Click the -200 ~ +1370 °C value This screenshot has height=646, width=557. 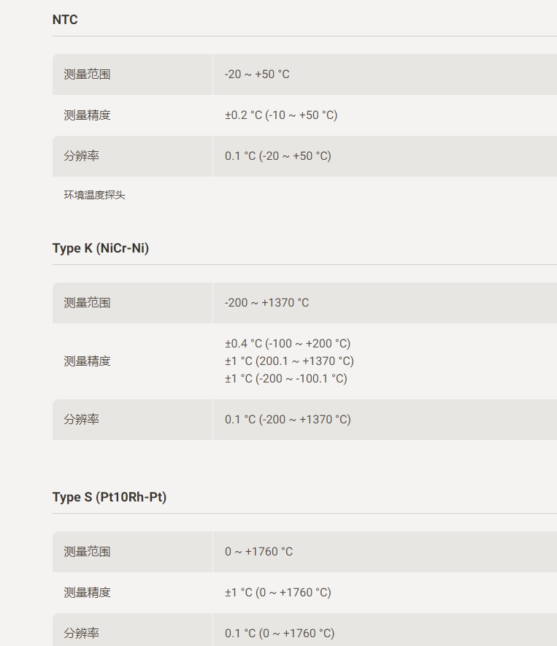266,303
